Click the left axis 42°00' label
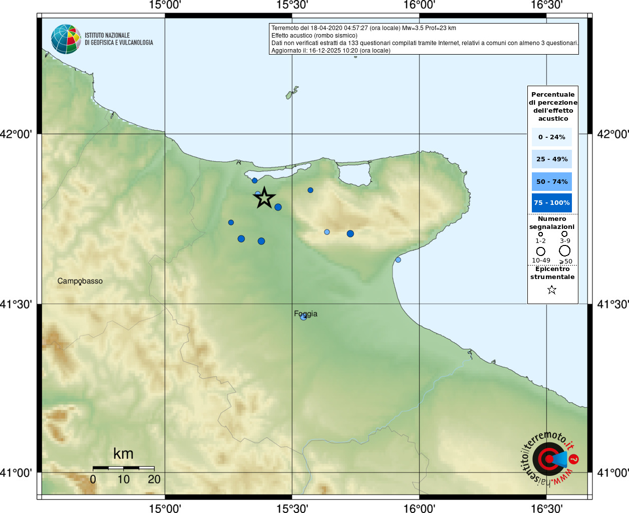The image size is (629, 513). click(x=16, y=134)
